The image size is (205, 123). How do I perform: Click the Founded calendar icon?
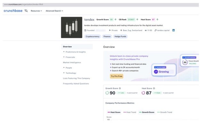[x=85, y=30]
